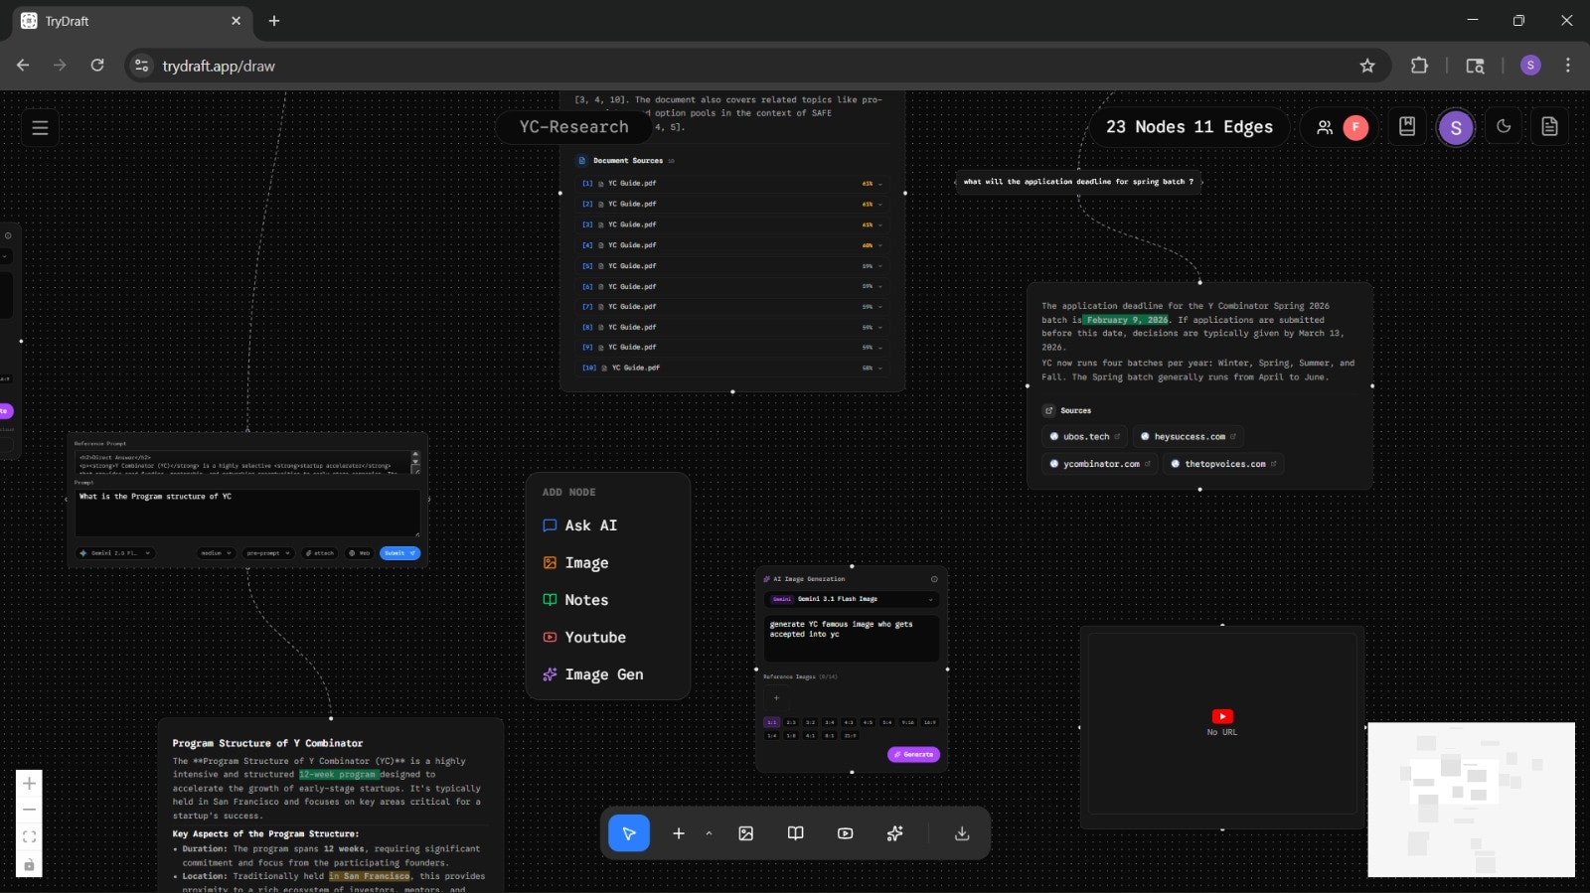
Task: Open the pre-prompt dropdown
Action: point(268,553)
